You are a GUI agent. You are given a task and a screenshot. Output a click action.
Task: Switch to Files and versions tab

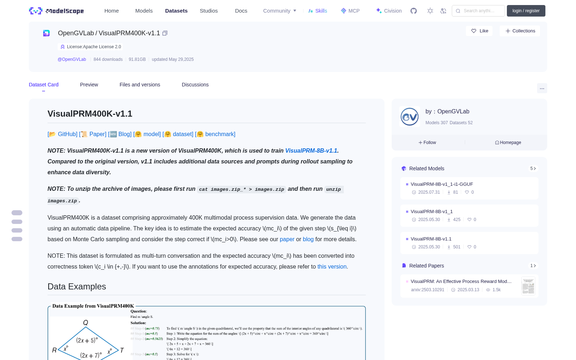[140, 85]
